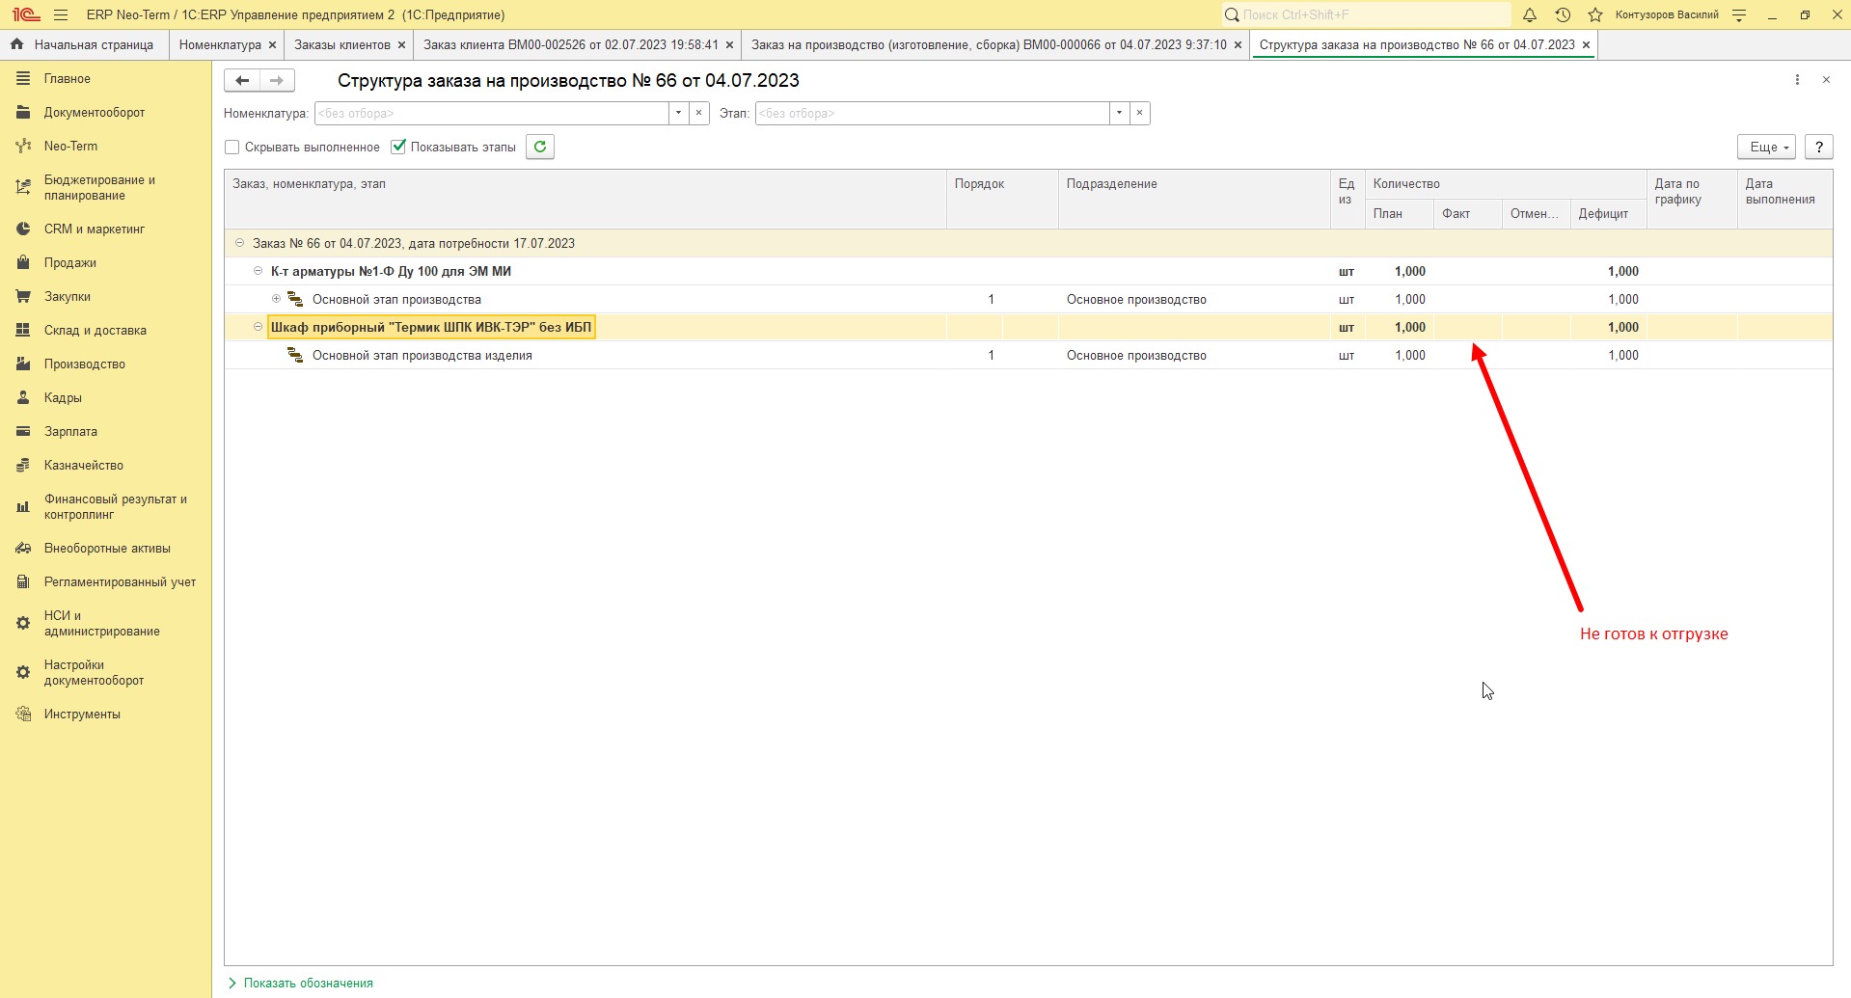The width and height of the screenshot is (1851, 998).
Task: Close the Номенклатура tab
Action: (272, 45)
